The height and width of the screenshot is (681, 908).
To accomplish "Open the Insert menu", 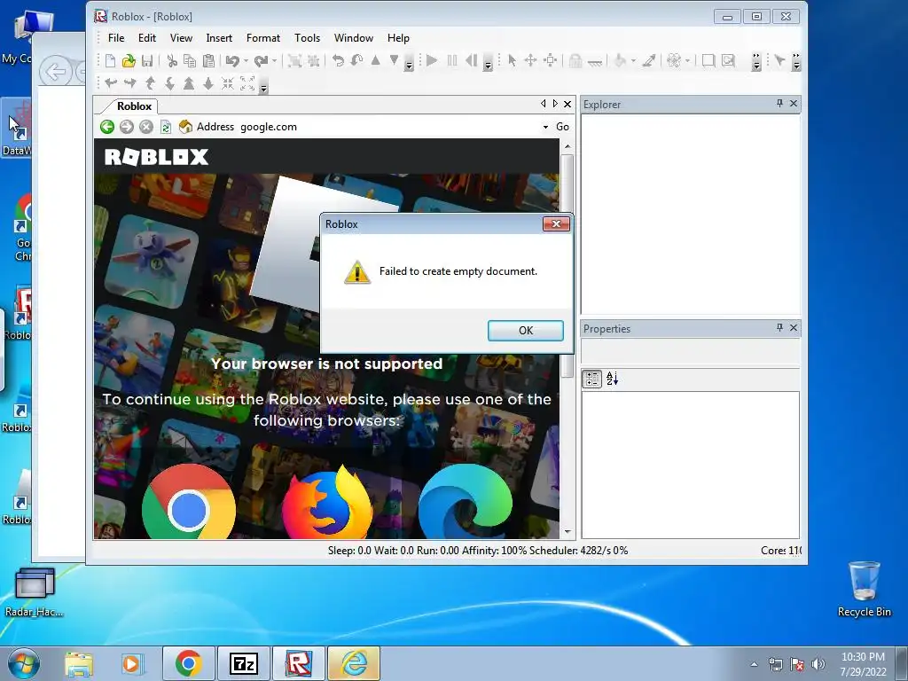I will pos(219,37).
